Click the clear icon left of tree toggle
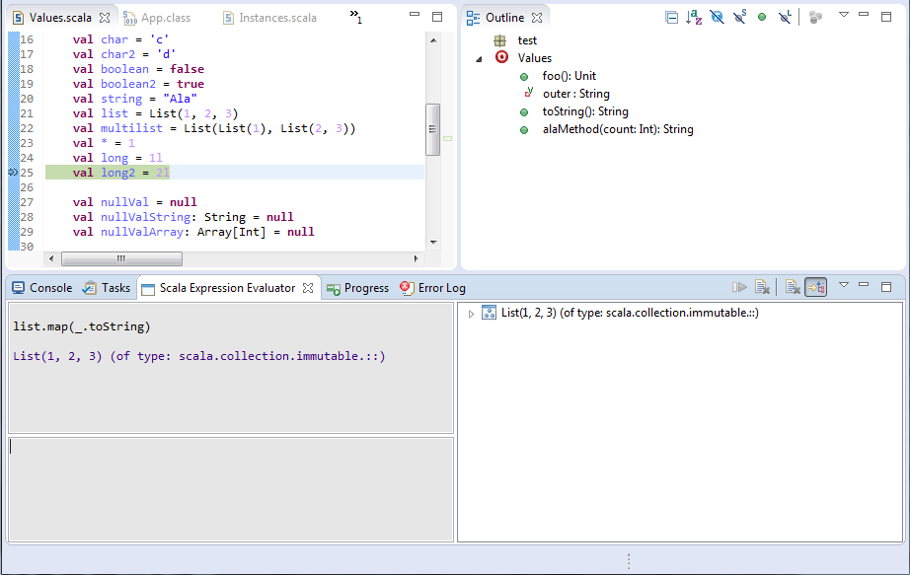Image resolution: width=910 pixels, height=575 pixels. point(792,287)
